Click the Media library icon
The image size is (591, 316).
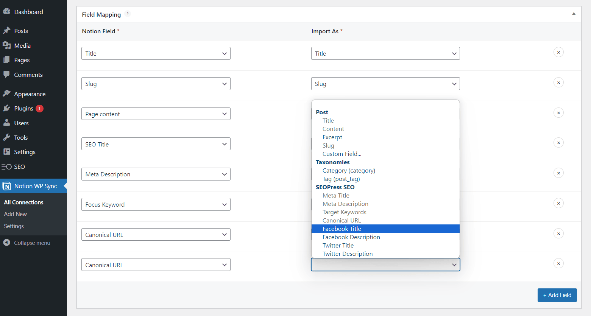(6, 45)
